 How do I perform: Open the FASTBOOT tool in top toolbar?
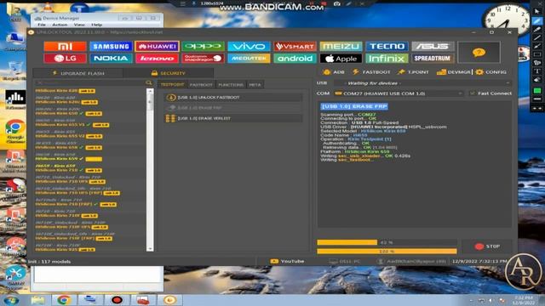[371, 72]
